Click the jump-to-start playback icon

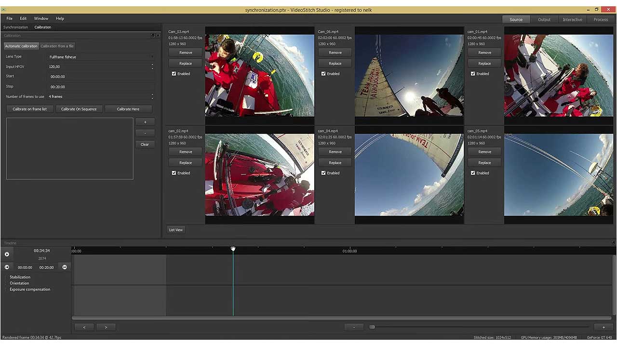point(7,267)
